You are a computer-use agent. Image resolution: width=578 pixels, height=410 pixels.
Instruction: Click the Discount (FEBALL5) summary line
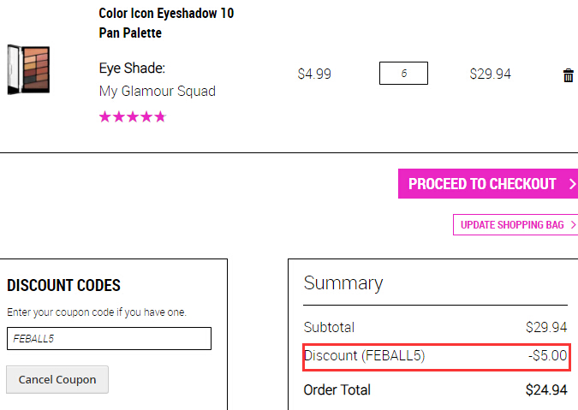coord(437,357)
